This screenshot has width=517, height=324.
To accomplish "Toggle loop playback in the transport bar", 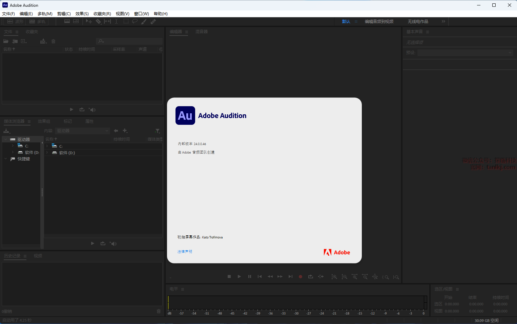I will (310, 277).
